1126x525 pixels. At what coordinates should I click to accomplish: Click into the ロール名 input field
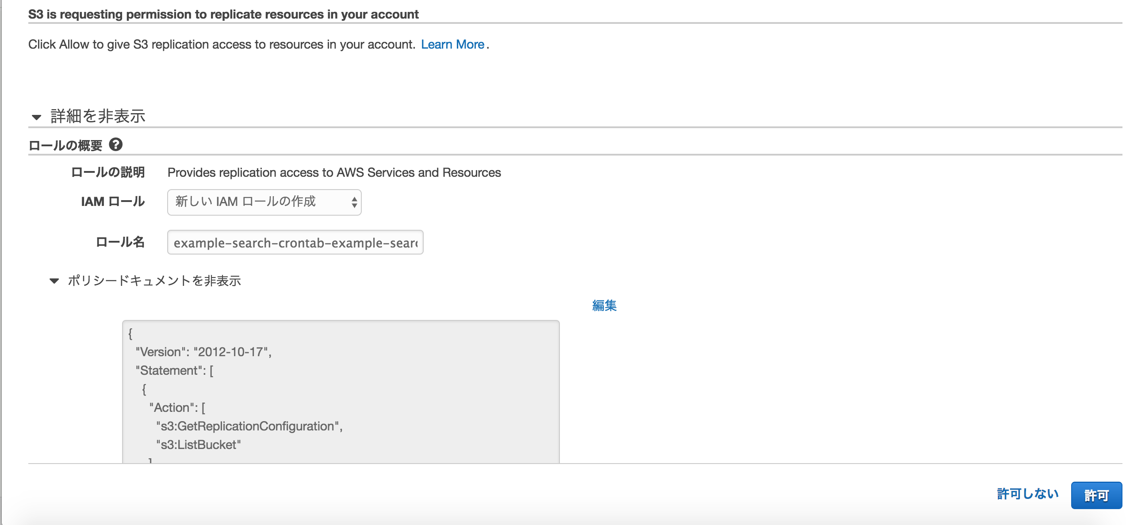coord(295,242)
